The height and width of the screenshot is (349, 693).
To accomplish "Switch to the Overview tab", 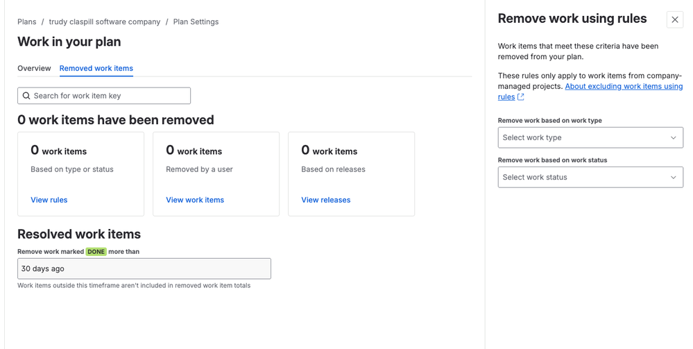I will 34,68.
